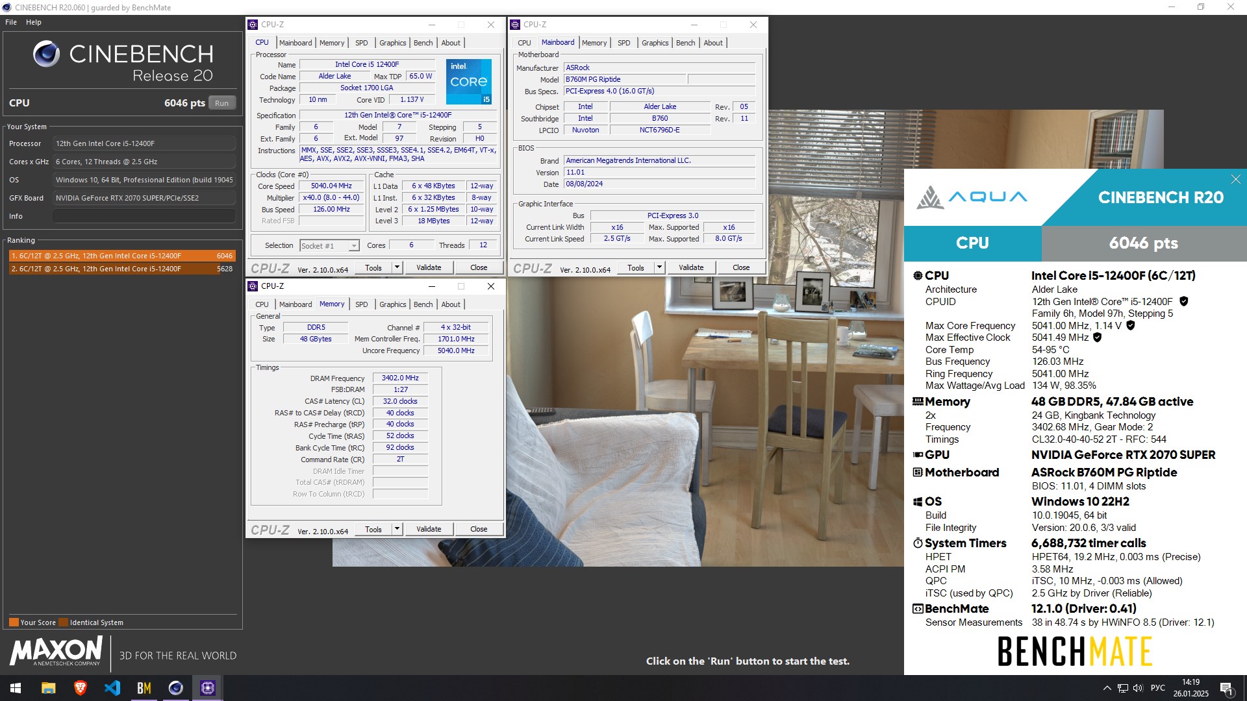Open About tab in bottom Memory CPU-Z
Image resolution: width=1247 pixels, height=701 pixels.
(x=451, y=304)
